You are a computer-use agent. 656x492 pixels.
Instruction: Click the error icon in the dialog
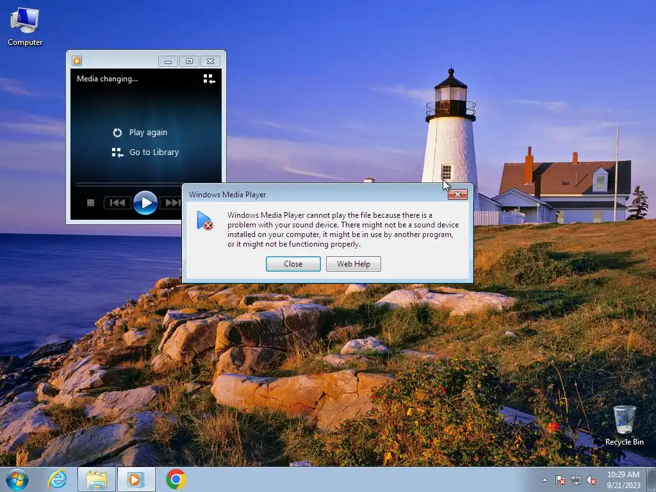click(204, 220)
